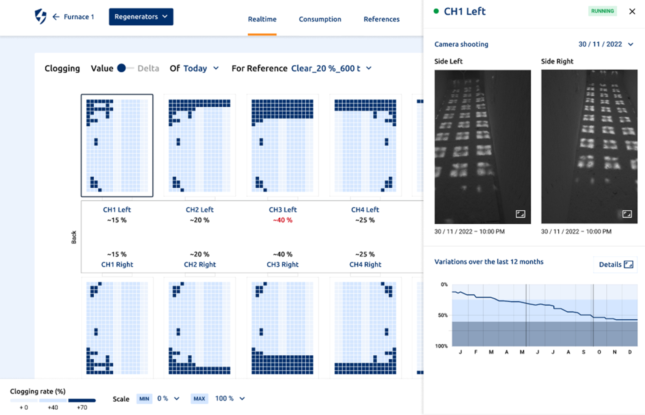
Task: Open Details of 12-month variations
Action: [615, 265]
